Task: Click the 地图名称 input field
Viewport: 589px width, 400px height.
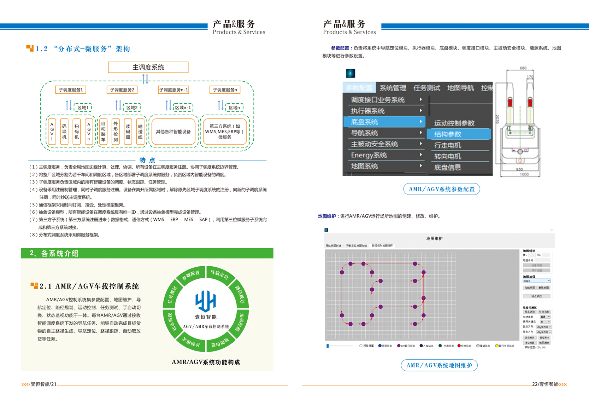Action: coord(542,260)
